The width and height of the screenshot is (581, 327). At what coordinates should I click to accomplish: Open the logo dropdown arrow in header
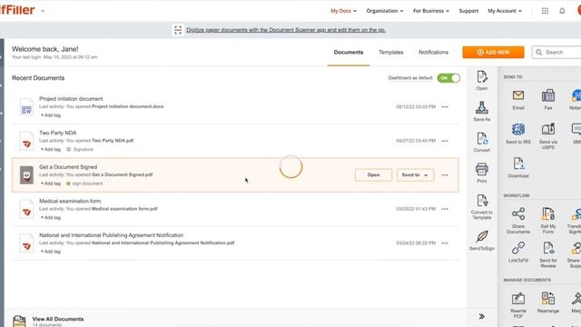click(43, 11)
